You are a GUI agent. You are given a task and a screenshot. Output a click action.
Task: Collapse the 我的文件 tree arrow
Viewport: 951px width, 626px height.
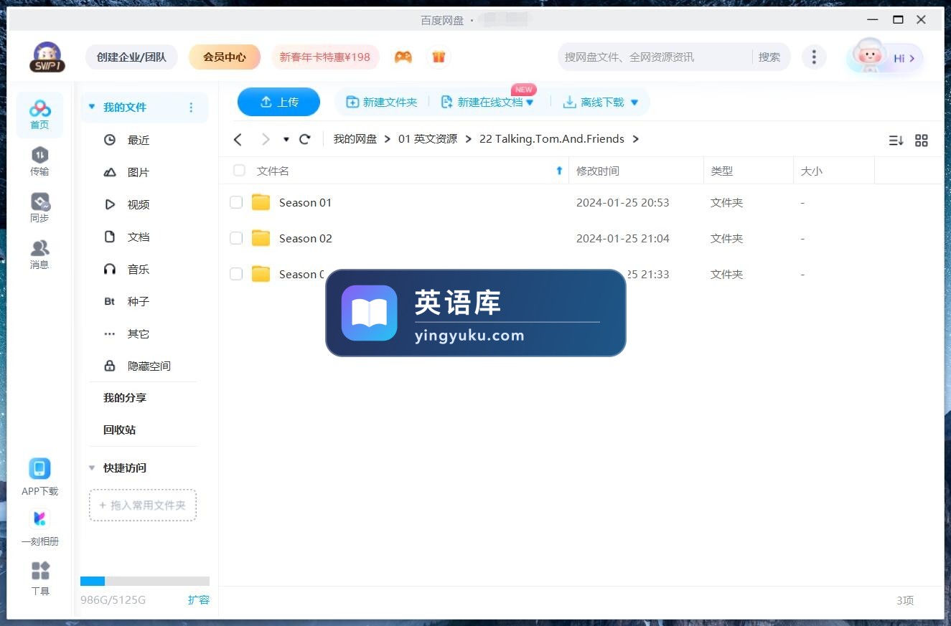pyautogui.click(x=91, y=107)
